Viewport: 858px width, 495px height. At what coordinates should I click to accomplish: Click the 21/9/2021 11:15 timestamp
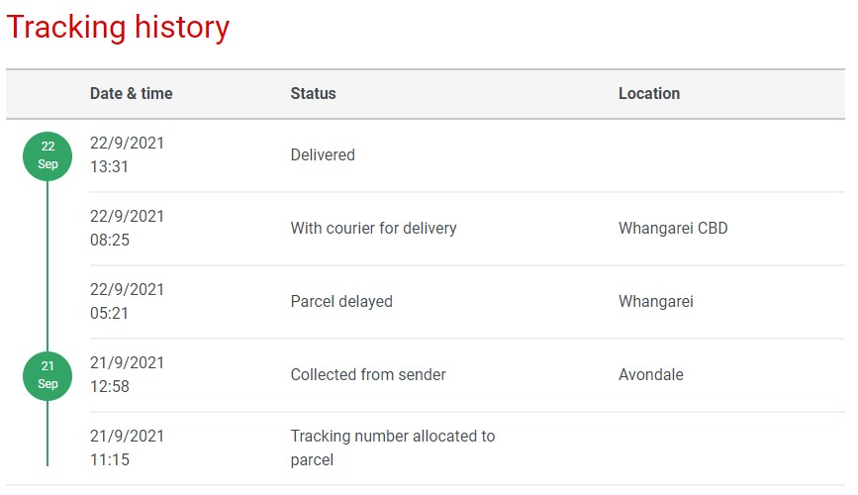(127, 447)
